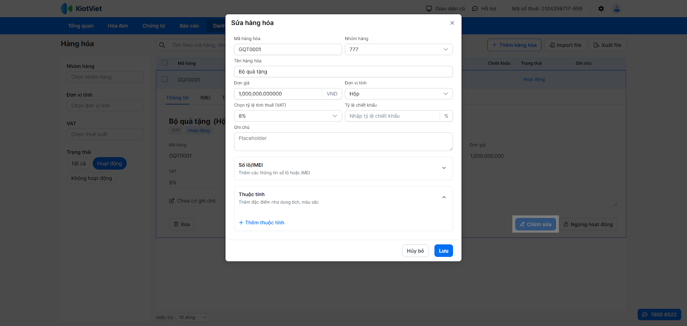The image size is (687, 326).
Task: Click the settings gear icon
Action: 601,9
